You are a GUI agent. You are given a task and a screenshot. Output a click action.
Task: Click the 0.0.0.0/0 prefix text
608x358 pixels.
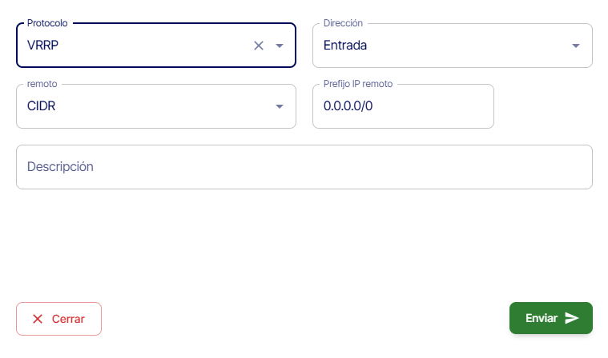[348, 106]
